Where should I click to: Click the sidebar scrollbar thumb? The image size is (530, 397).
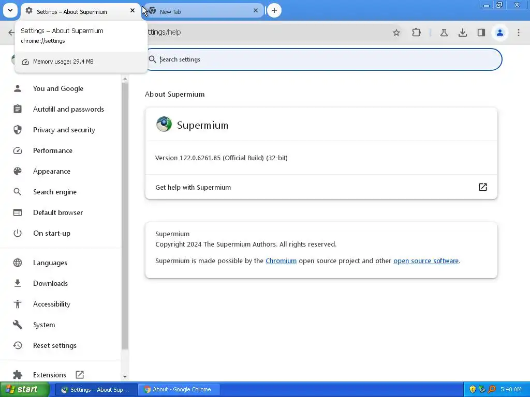point(125,216)
